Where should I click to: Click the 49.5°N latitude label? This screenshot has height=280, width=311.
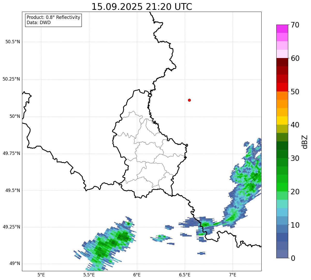tap(13, 190)
